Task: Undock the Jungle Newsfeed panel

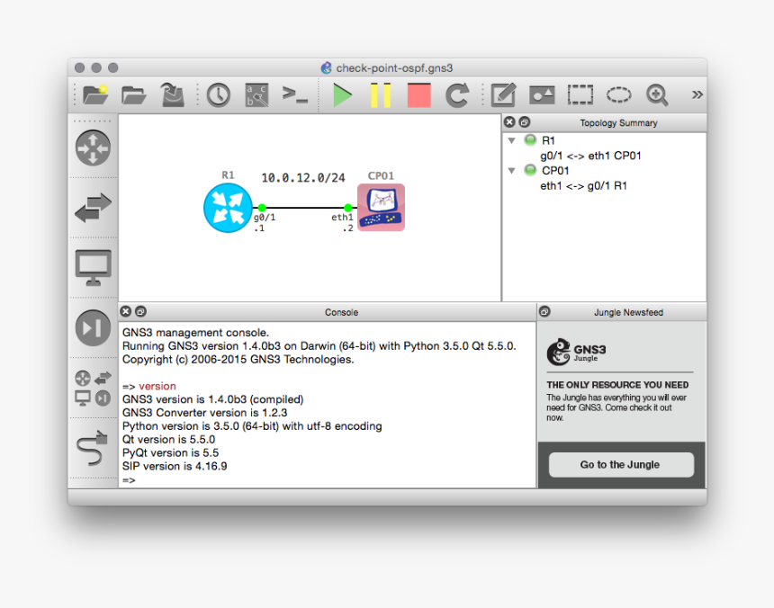Action: click(544, 311)
